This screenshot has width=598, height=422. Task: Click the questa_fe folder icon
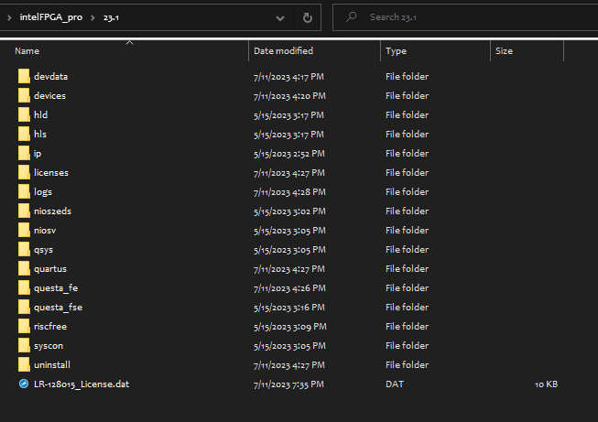[x=24, y=288]
